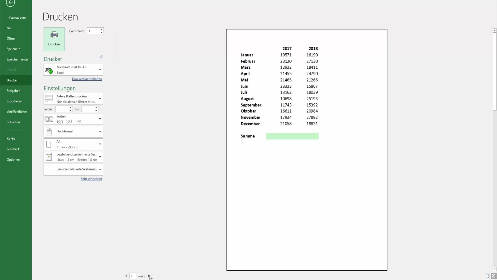Screen dimensions: 497x280
Task: Choose Speichern in the sidebar
Action: pyautogui.click(x=13, y=49)
